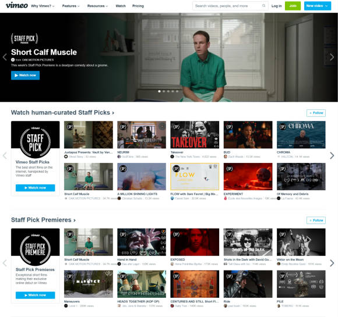This screenshot has height=317, width=338.
Task: Show previous Staff Pick Premieres videos
Action: tap(5, 263)
